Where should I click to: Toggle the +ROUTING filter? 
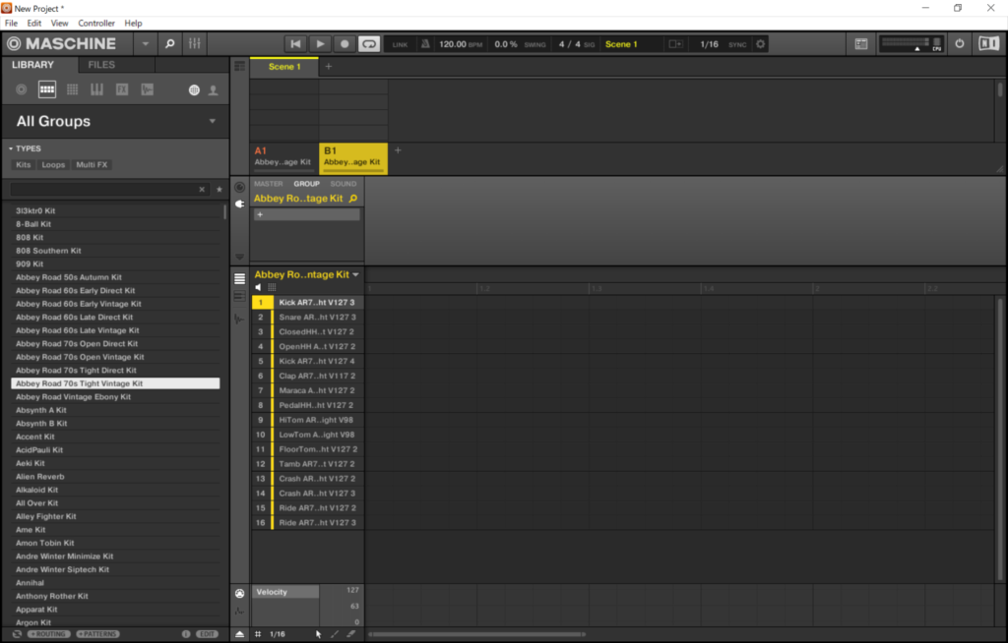point(49,634)
